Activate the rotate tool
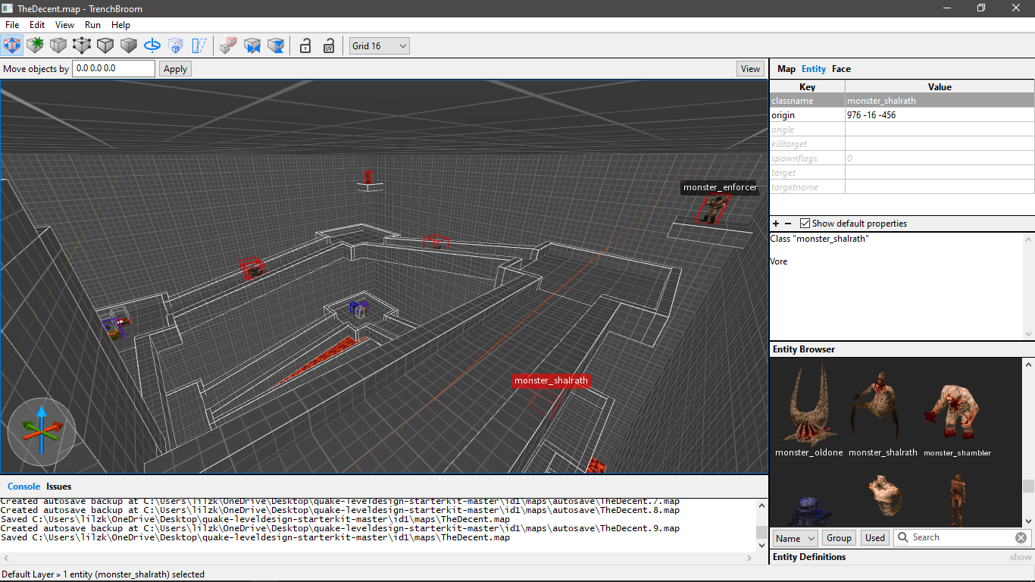The width and height of the screenshot is (1035, 582). pyautogui.click(x=152, y=45)
